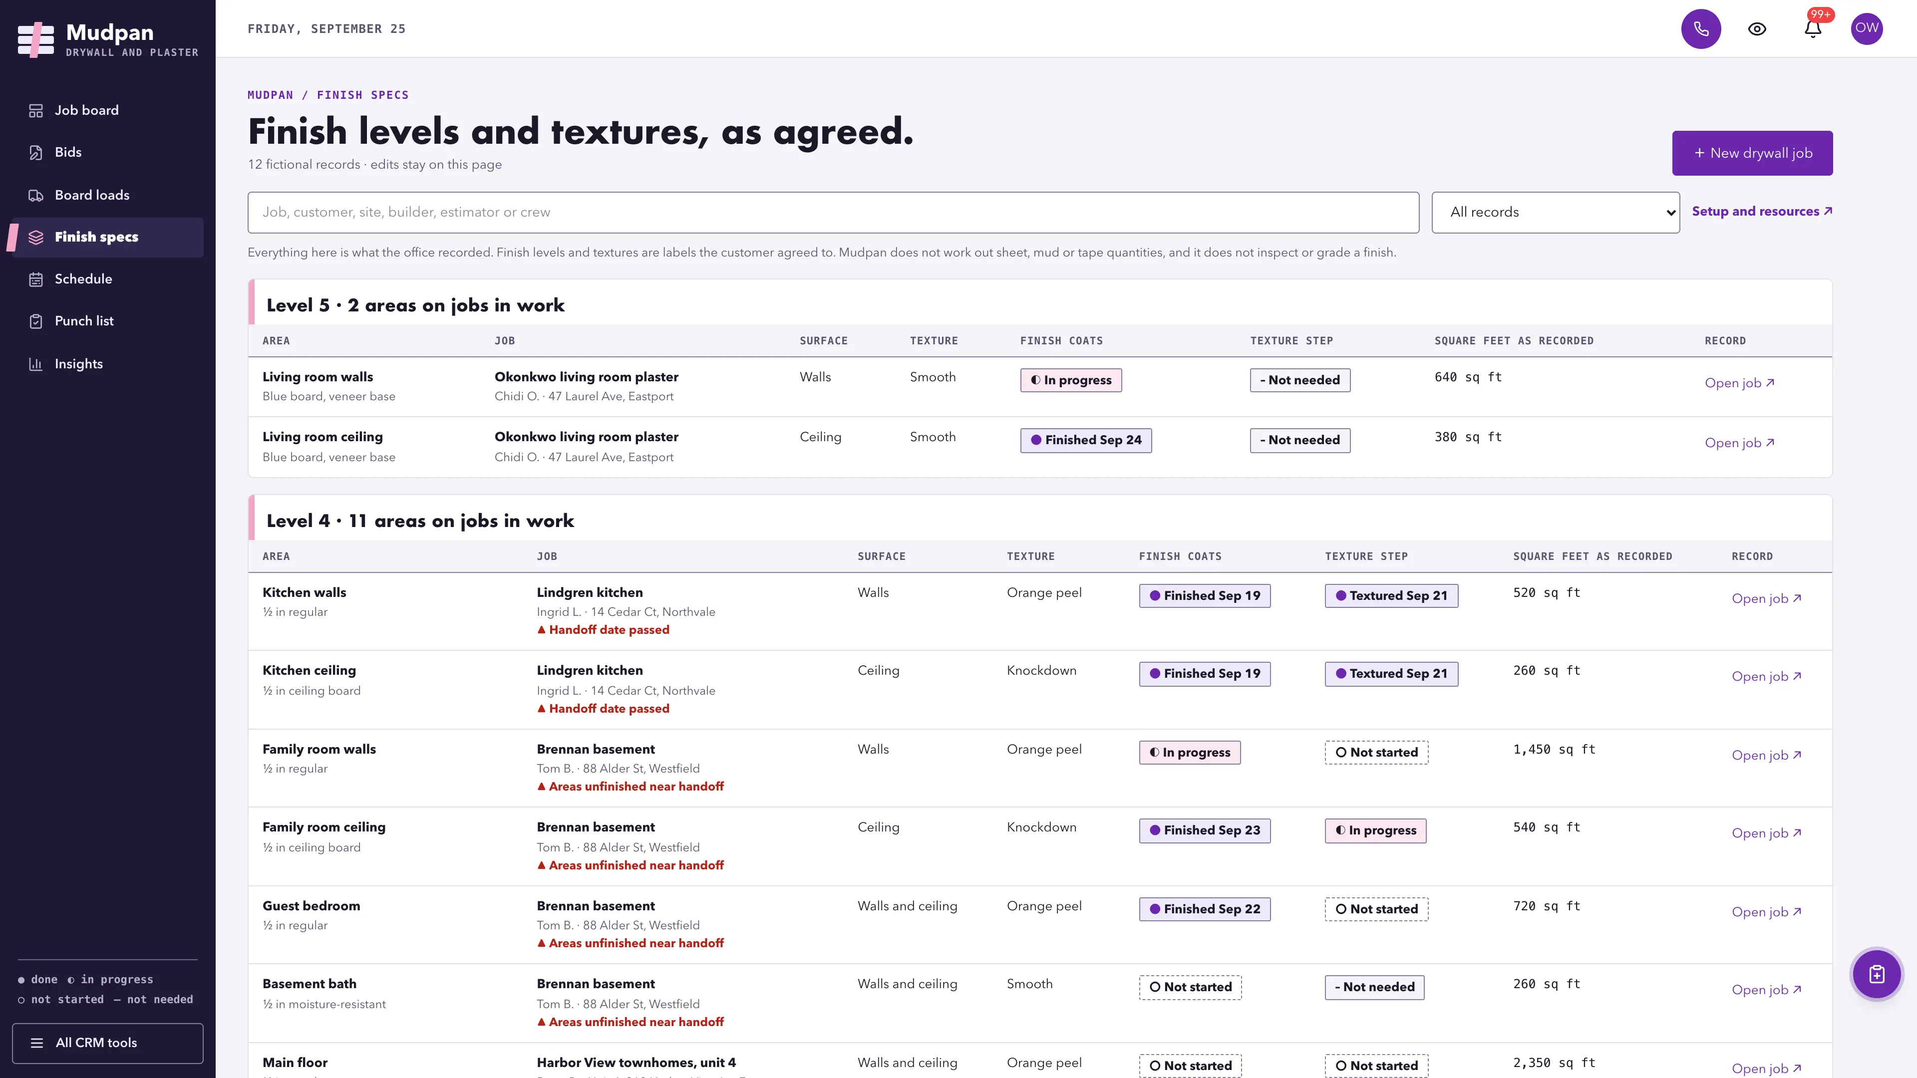Viewport: 1917px width, 1078px height.
Task: Open the All CRM tools menu
Action: pos(108,1043)
